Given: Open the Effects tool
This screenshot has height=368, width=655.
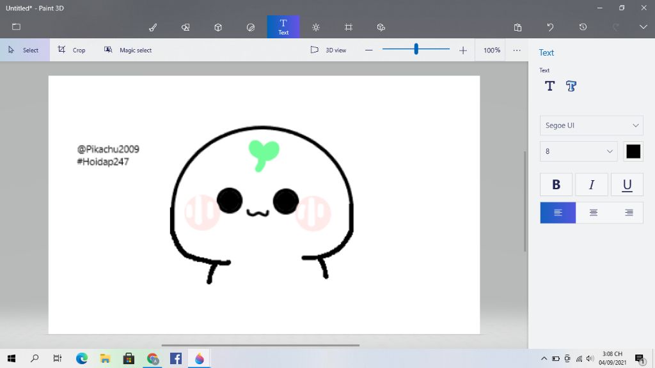Looking at the screenshot, I should coord(316,27).
